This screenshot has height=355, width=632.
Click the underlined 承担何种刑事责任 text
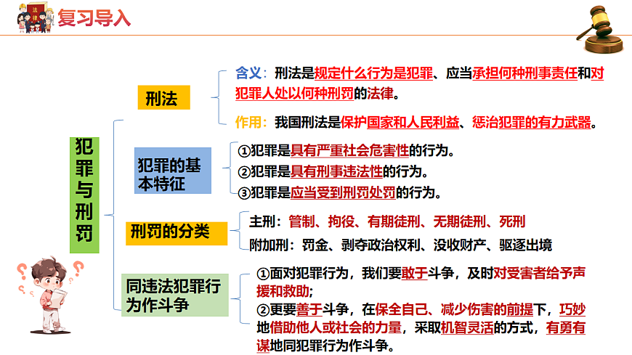(x=524, y=73)
